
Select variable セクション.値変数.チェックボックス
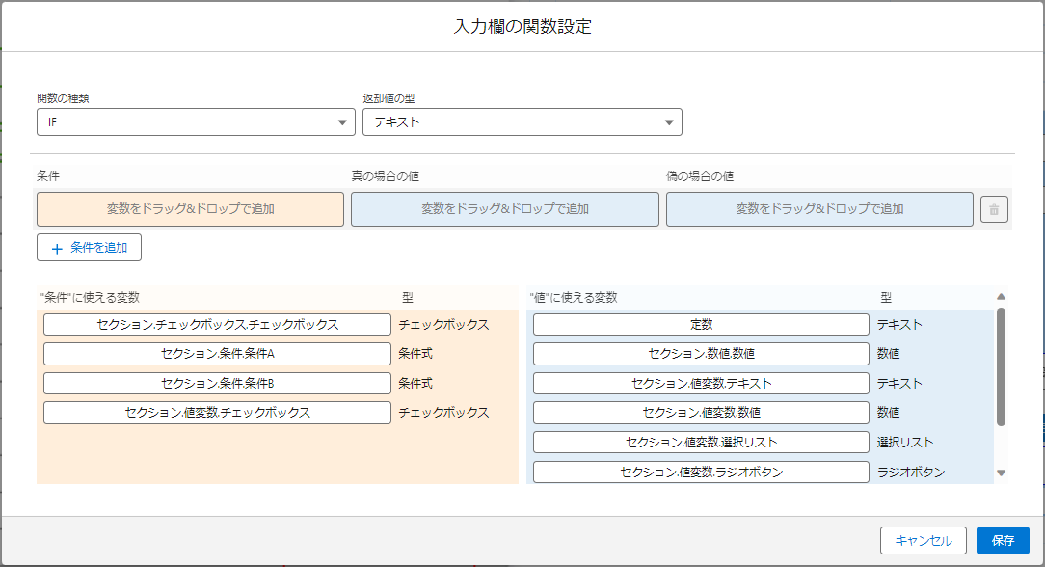(217, 413)
